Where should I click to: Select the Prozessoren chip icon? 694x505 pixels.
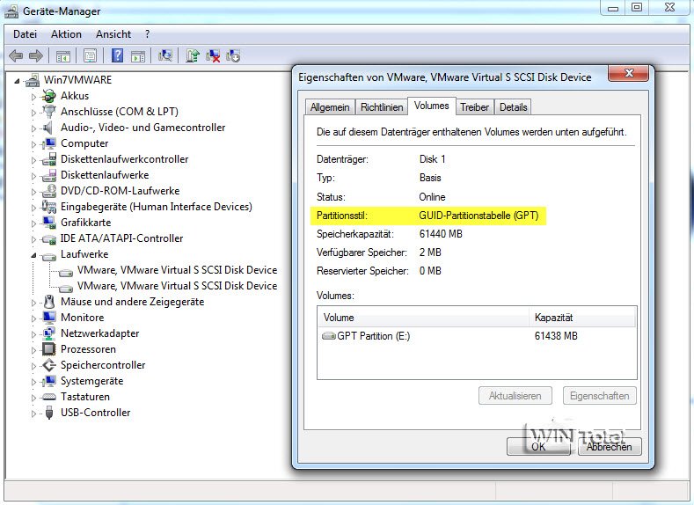[x=48, y=349]
